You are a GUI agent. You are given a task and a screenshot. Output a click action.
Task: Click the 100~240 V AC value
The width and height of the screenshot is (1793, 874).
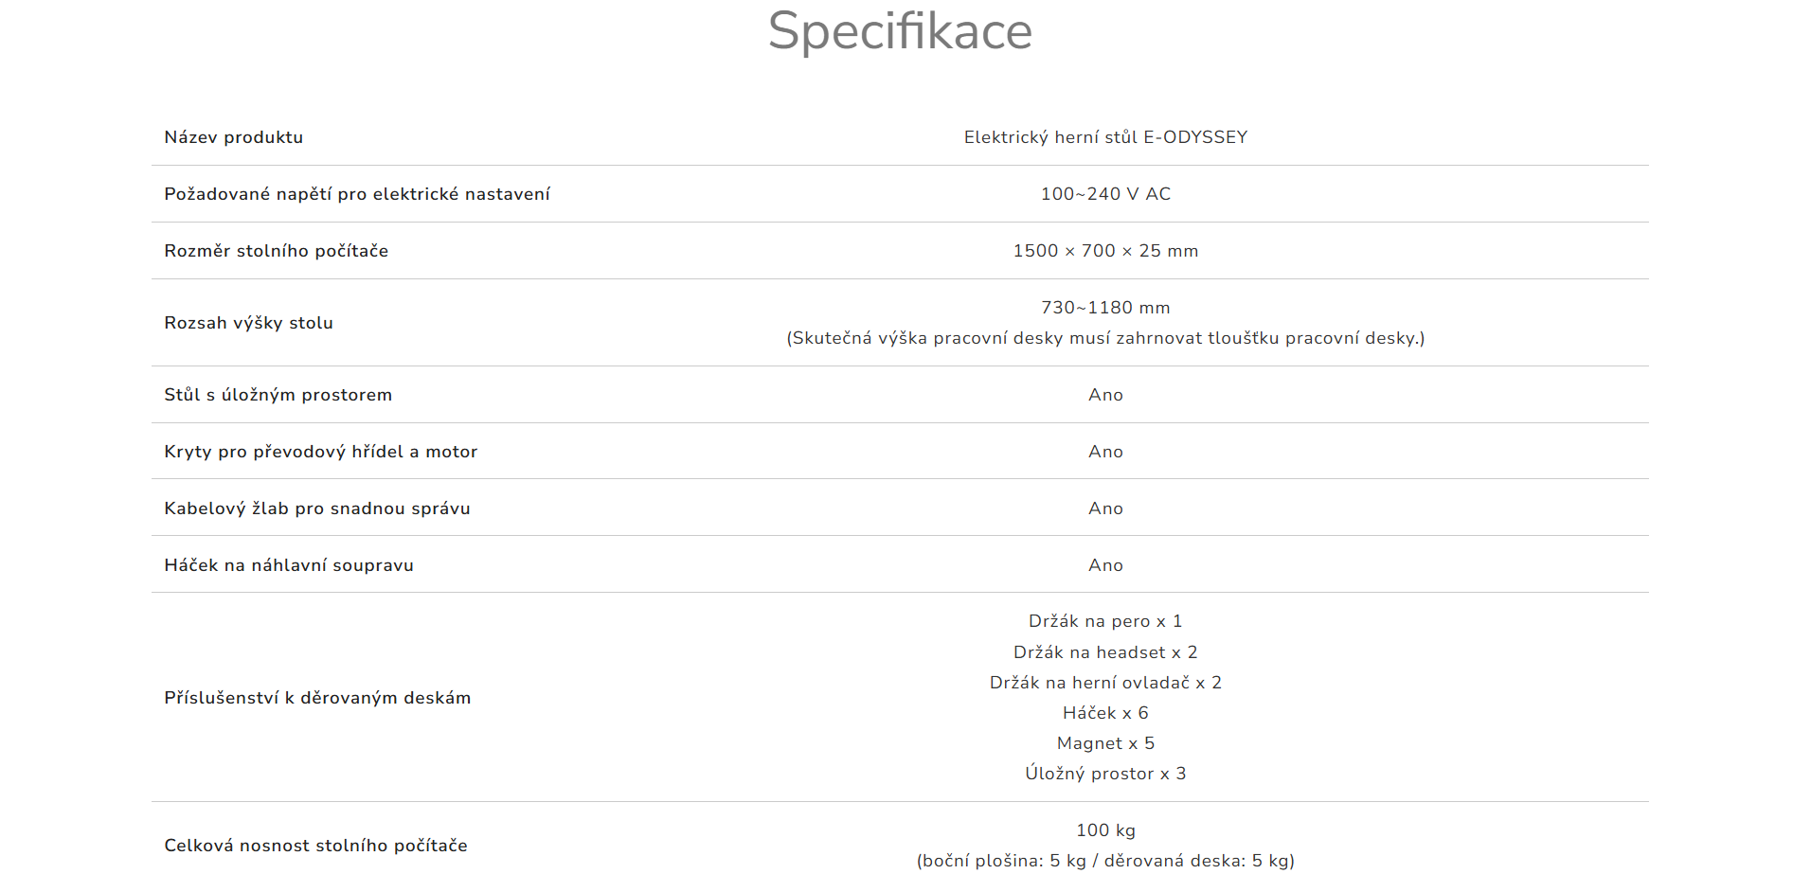[x=1105, y=194]
